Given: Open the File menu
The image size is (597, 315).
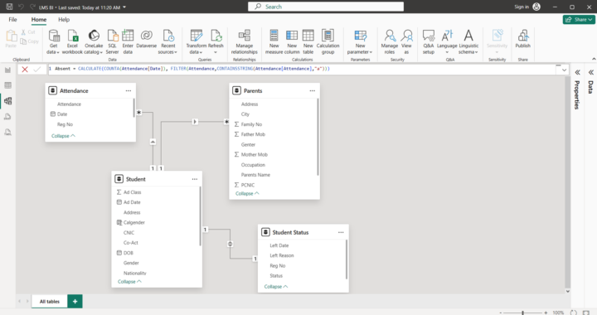Looking at the screenshot, I should tap(12, 19).
